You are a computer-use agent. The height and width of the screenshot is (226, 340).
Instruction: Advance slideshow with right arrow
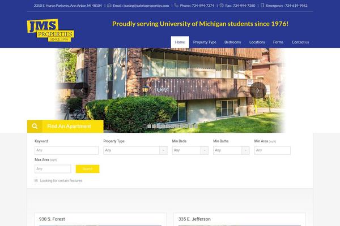(x=258, y=90)
